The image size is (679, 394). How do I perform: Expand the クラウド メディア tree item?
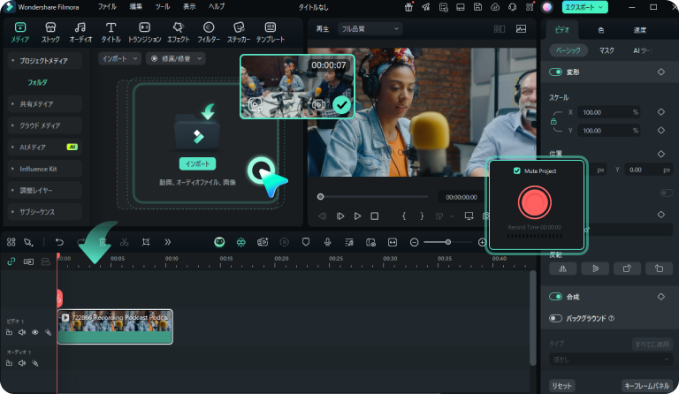coord(44,125)
